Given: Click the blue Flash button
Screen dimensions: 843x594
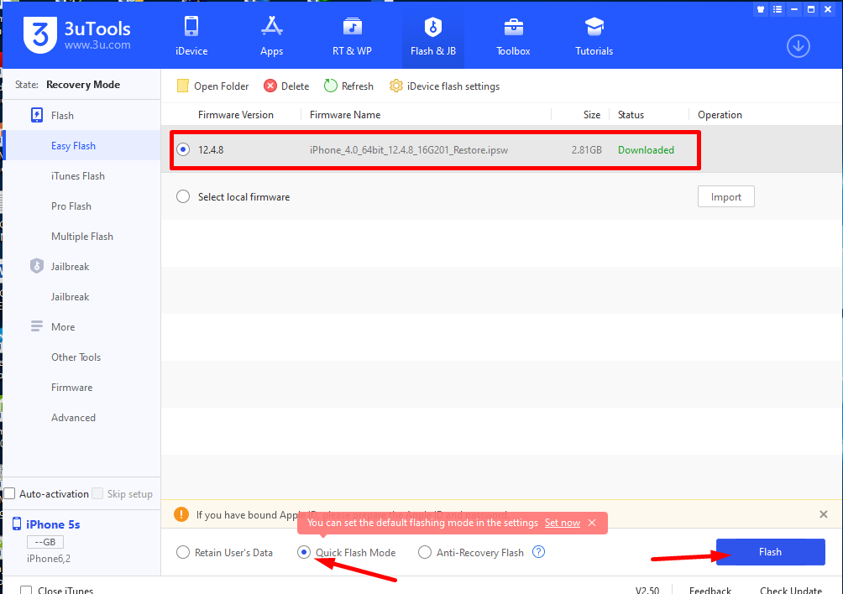Looking at the screenshot, I should (x=771, y=552).
